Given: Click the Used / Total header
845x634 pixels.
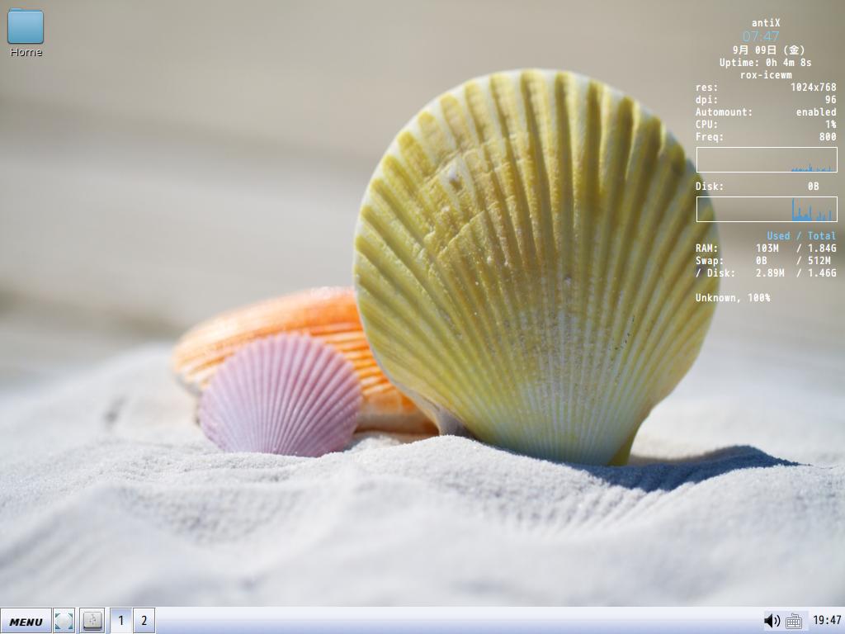Looking at the screenshot, I should (x=801, y=236).
